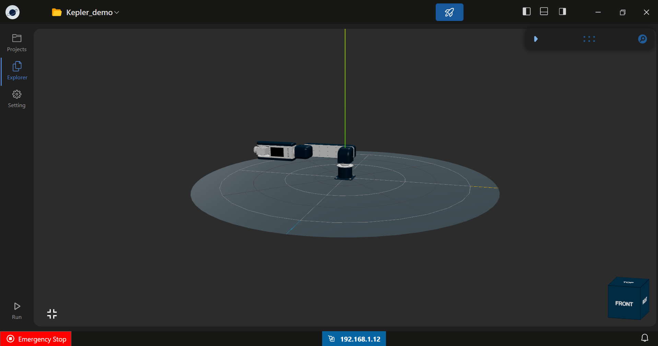This screenshot has height=346, width=658.
Task: Click the TOP face of the view cube
Action: click(x=628, y=282)
